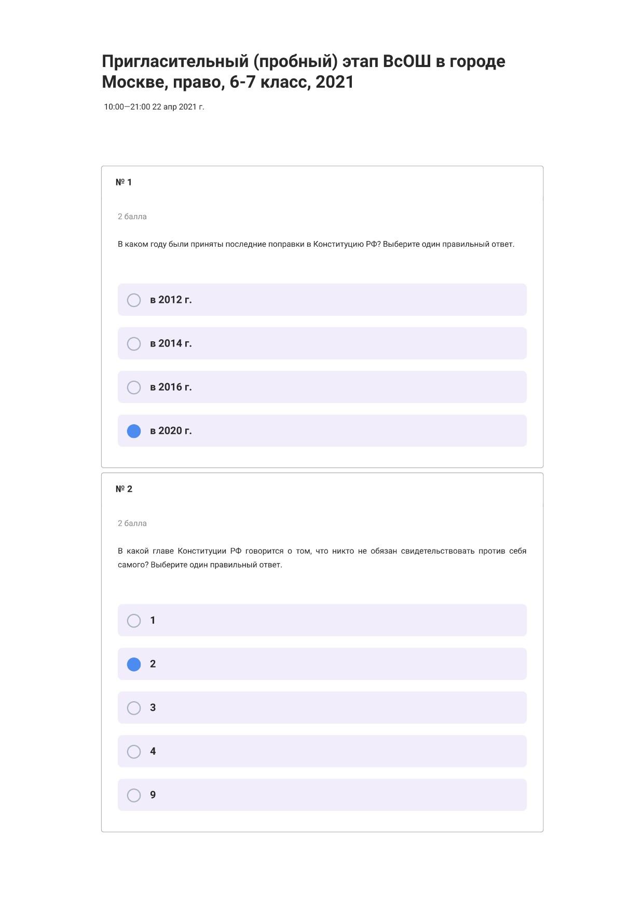
Task: Choose radio button for chapter 3
Action: coord(134,708)
